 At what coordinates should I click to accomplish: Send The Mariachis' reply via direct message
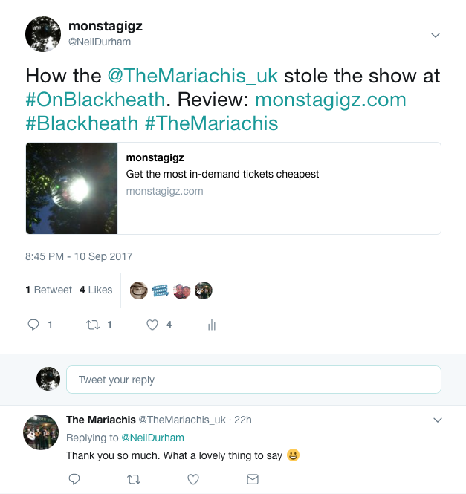pos(253,479)
